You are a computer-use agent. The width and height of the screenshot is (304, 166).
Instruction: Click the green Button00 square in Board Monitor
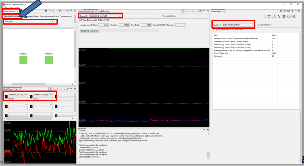coord(23,60)
